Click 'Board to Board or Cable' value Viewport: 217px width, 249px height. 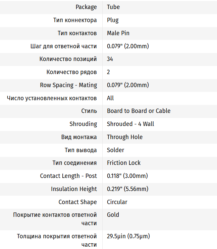tap(139, 111)
